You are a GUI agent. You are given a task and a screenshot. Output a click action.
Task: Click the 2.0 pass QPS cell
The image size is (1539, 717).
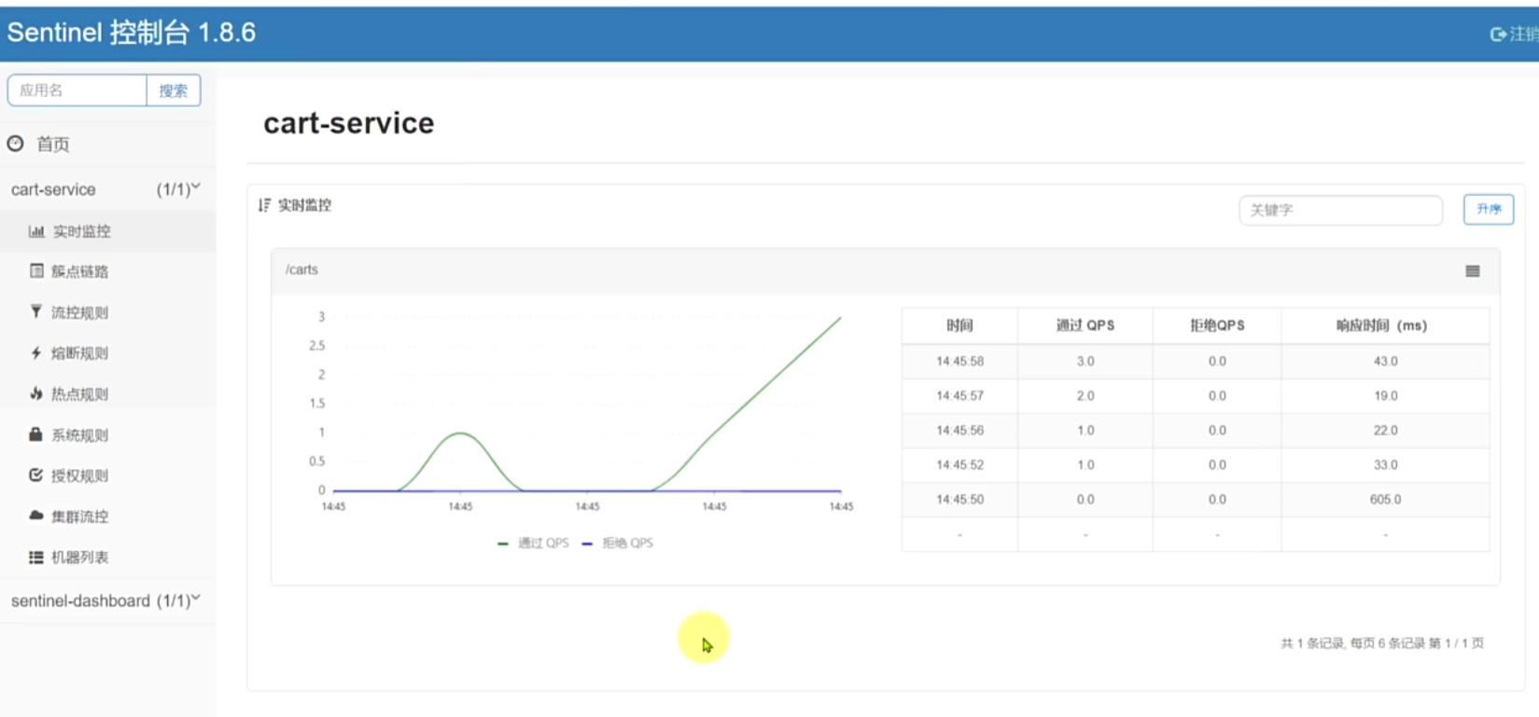point(1085,395)
